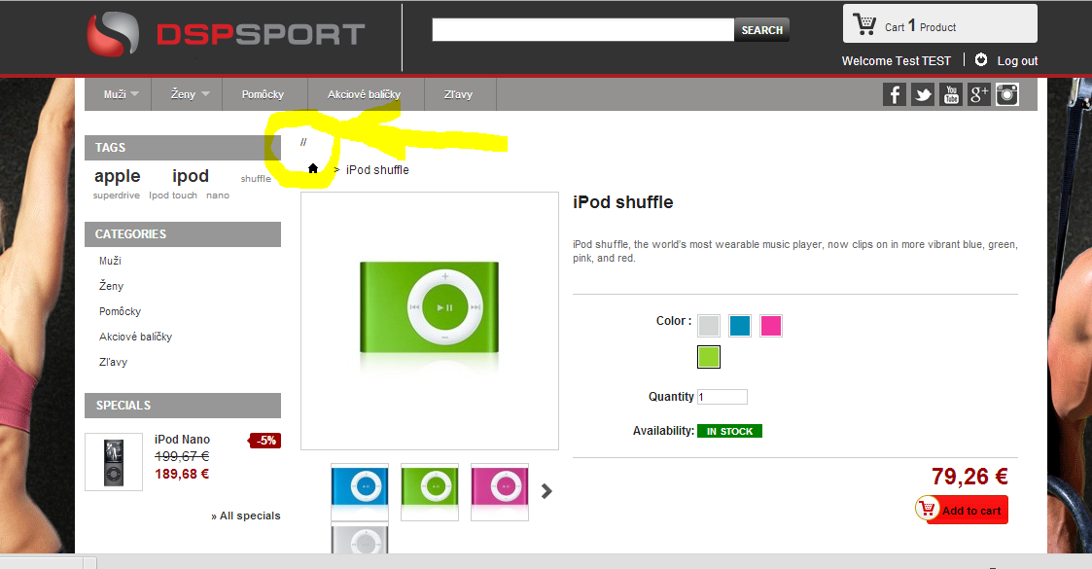Open the blue iPod shuffle thumbnail
Image resolution: width=1092 pixels, height=569 pixels.
point(360,492)
